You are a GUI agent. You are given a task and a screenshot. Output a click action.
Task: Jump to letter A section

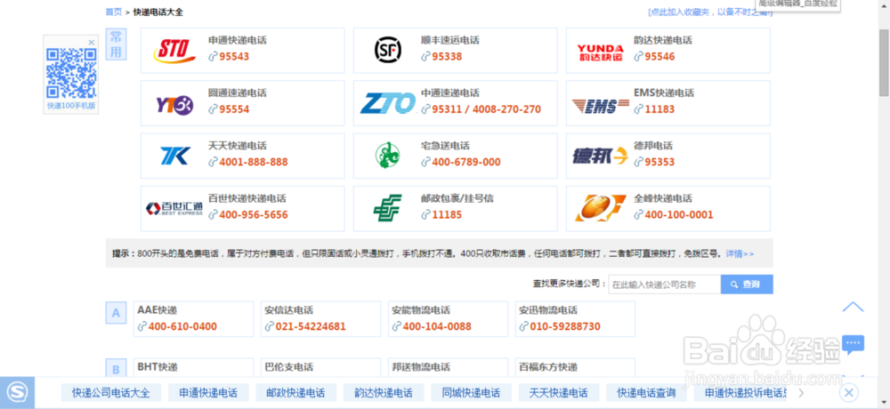[116, 313]
